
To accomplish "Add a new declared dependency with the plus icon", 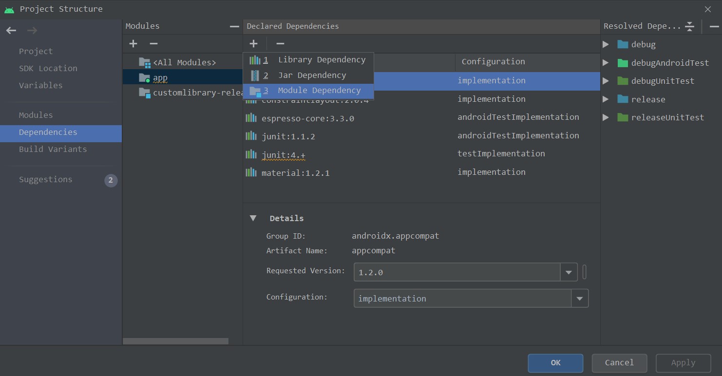I will 254,43.
